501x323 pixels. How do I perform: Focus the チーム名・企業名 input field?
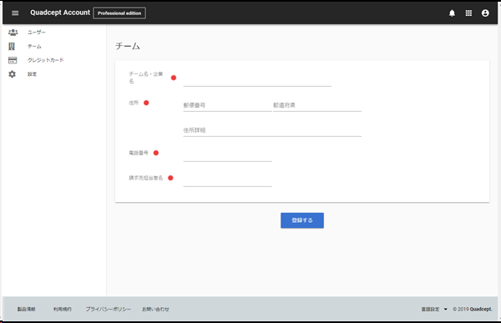coord(257,80)
